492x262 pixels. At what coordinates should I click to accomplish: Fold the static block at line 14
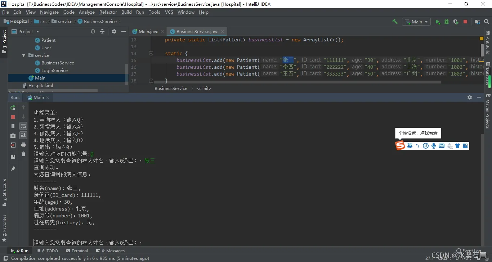pos(151,53)
